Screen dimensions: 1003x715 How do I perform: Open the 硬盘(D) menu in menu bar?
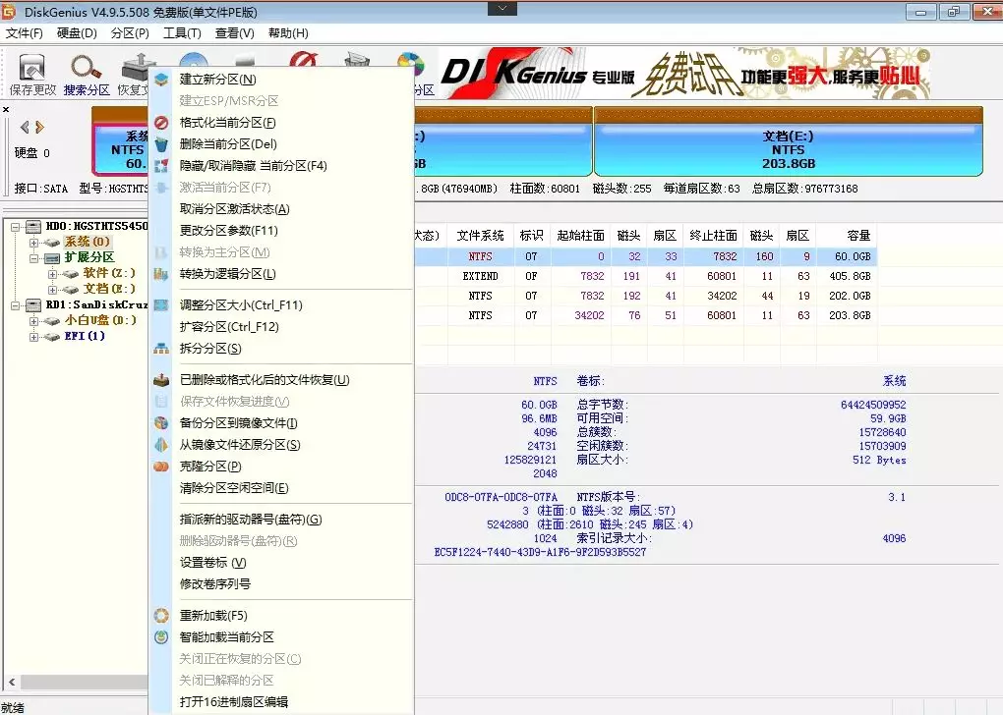(x=77, y=33)
